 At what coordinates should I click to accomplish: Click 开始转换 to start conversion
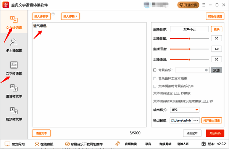click(215, 133)
